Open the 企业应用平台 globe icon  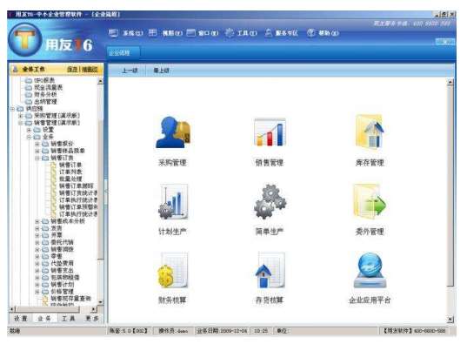pyautogui.click(x=370, y=270)
